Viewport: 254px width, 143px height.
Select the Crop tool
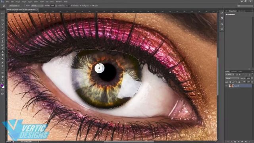pos(2,27)
